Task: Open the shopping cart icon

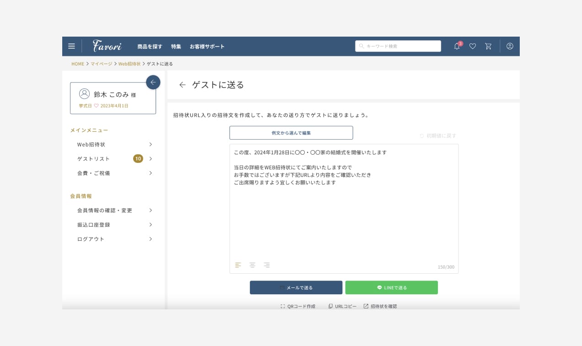Action: pos(488,46)
